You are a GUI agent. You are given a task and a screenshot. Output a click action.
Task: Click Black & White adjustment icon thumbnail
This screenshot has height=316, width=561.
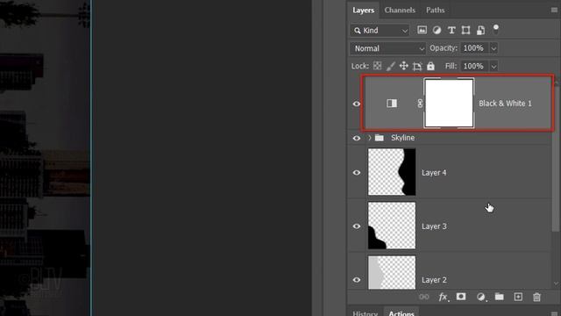[392, 104]
